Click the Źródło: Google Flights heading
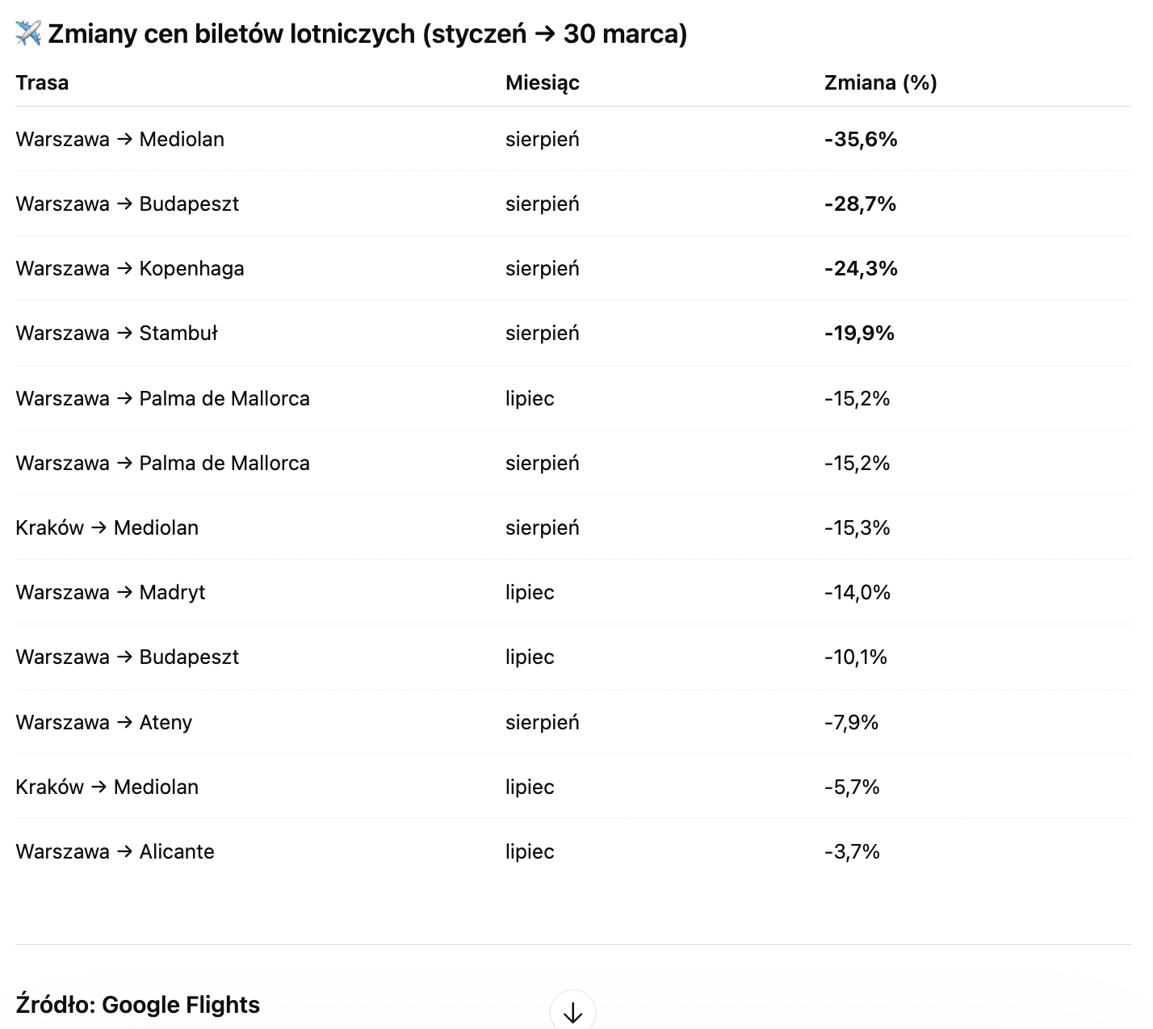Screen dimensions: 1153x1029 [137, 1005]
